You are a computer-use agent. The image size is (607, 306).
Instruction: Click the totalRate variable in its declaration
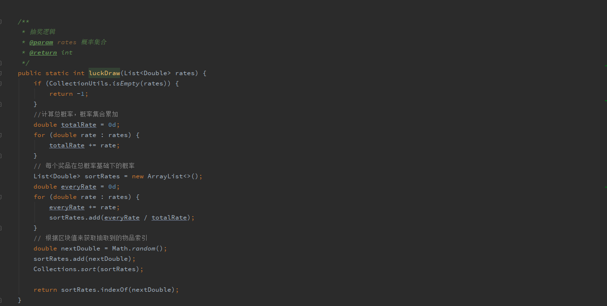pyautogui.click(x=79, y=125)
